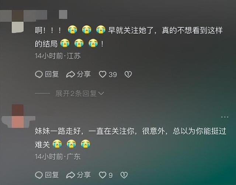
Task: Dislike the Guangdong comment via broken heart
Action: click(124, 175)
